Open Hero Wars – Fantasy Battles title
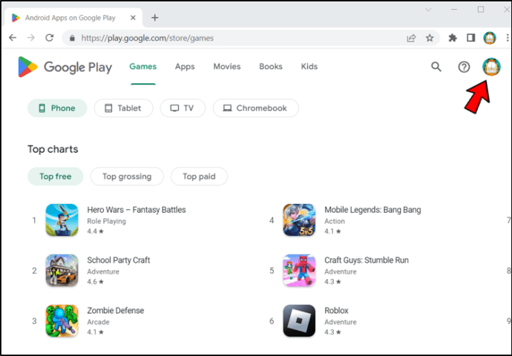Image resolution: width=512 pixels, height=356 pixels. pos(137,210)
